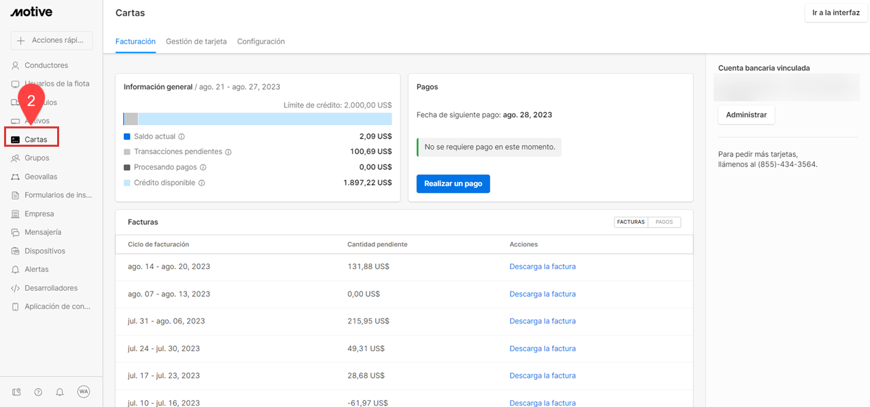Select the FACTURAS toggle option
Viewport: 870px width, 407px height.
coord(631,222)
